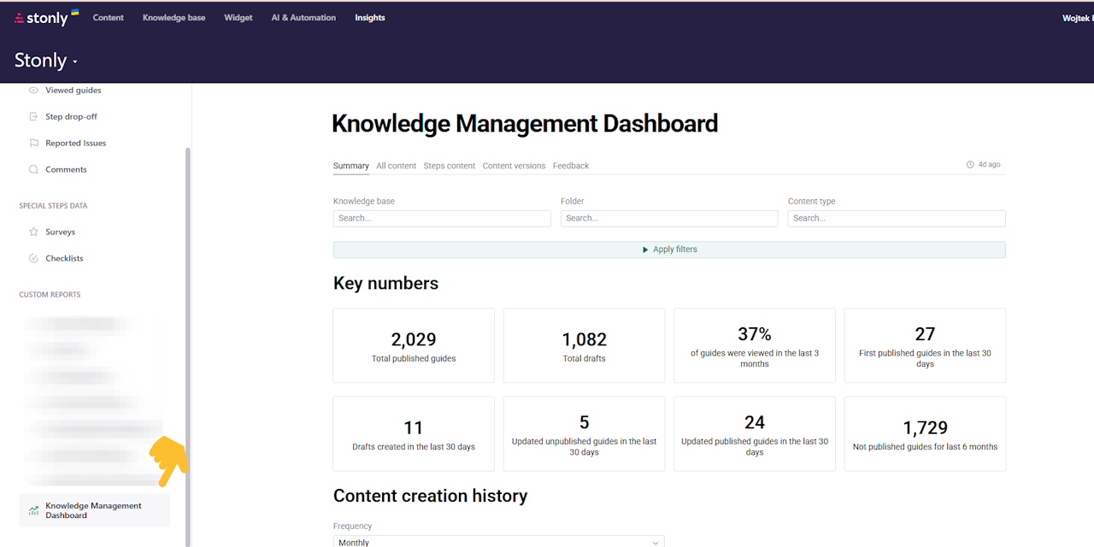Click the Knowledge base search field
Image resolution: width=1094 pixels, height=547 pixels.
coord(441,218)
